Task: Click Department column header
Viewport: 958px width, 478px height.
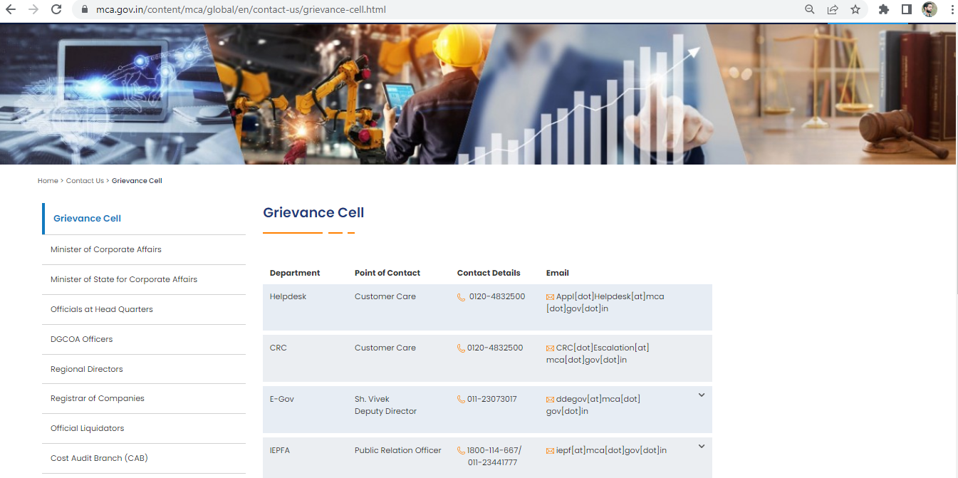Action: [x=295, y=273]
